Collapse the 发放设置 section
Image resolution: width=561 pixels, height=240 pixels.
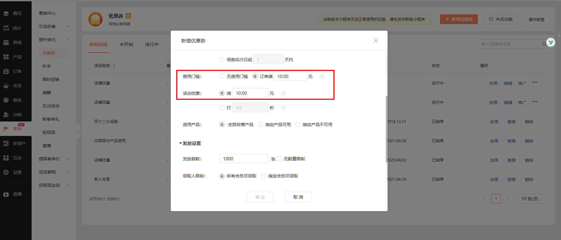click(x=181, y=143)
